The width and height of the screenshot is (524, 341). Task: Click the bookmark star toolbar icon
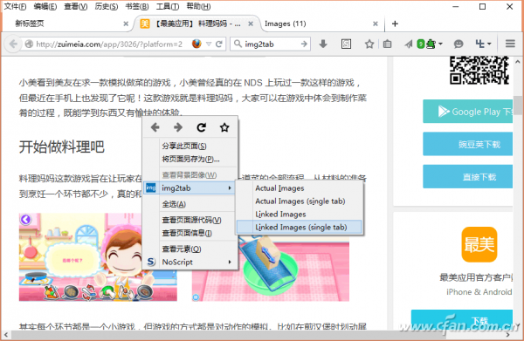(x=369, y=44)
